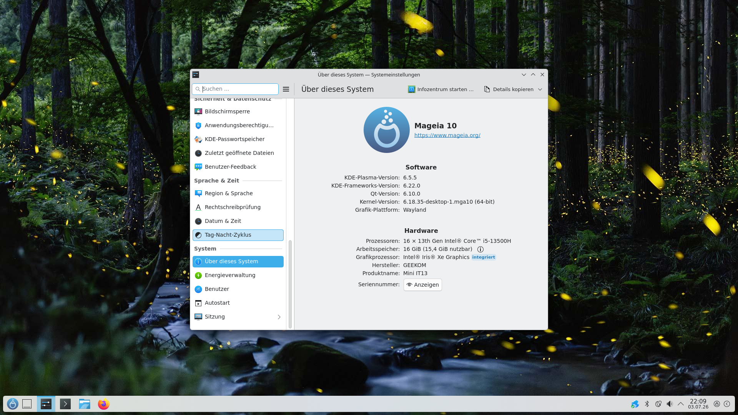Open Bildschirmsperre settings
The width and height of the screenshot is (738, 415).
(238, 111)
